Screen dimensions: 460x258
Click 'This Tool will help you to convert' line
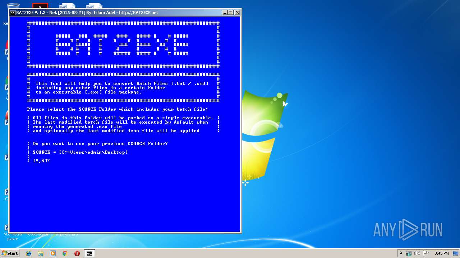(122, 83)
